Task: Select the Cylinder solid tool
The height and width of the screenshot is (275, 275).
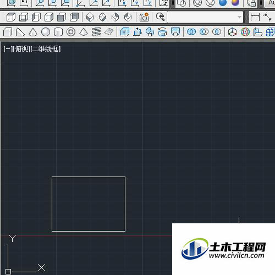Action: 58,32
